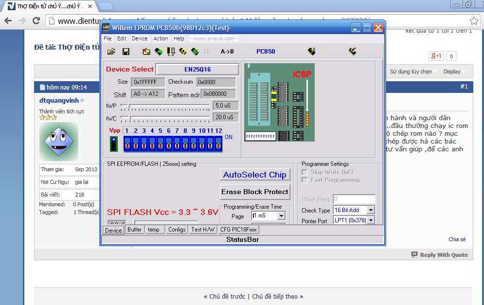Toggle DIP switch 2
This screenshot has width=484, height=305.
tap(136, 144)
